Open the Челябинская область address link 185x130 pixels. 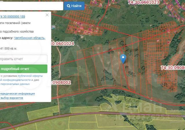point(29,38)
